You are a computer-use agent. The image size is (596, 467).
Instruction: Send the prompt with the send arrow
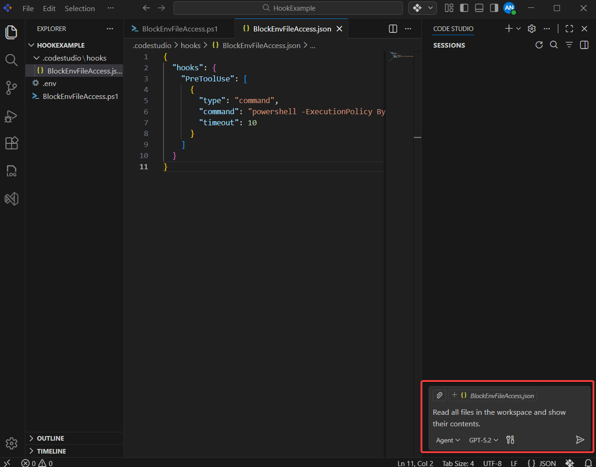[x=580, y=440]
